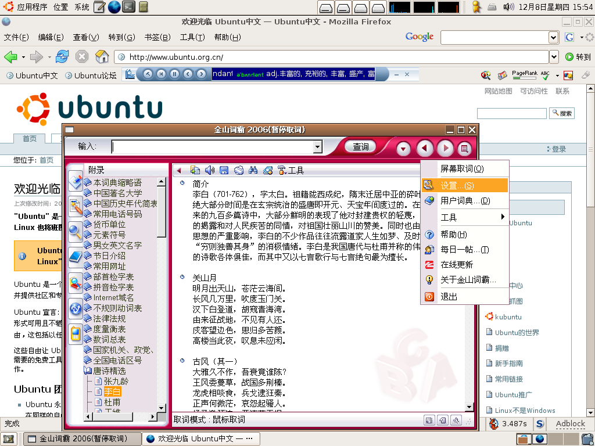Focus the 输入 lookup text field
595x446 pixels.
click(213, 147)
